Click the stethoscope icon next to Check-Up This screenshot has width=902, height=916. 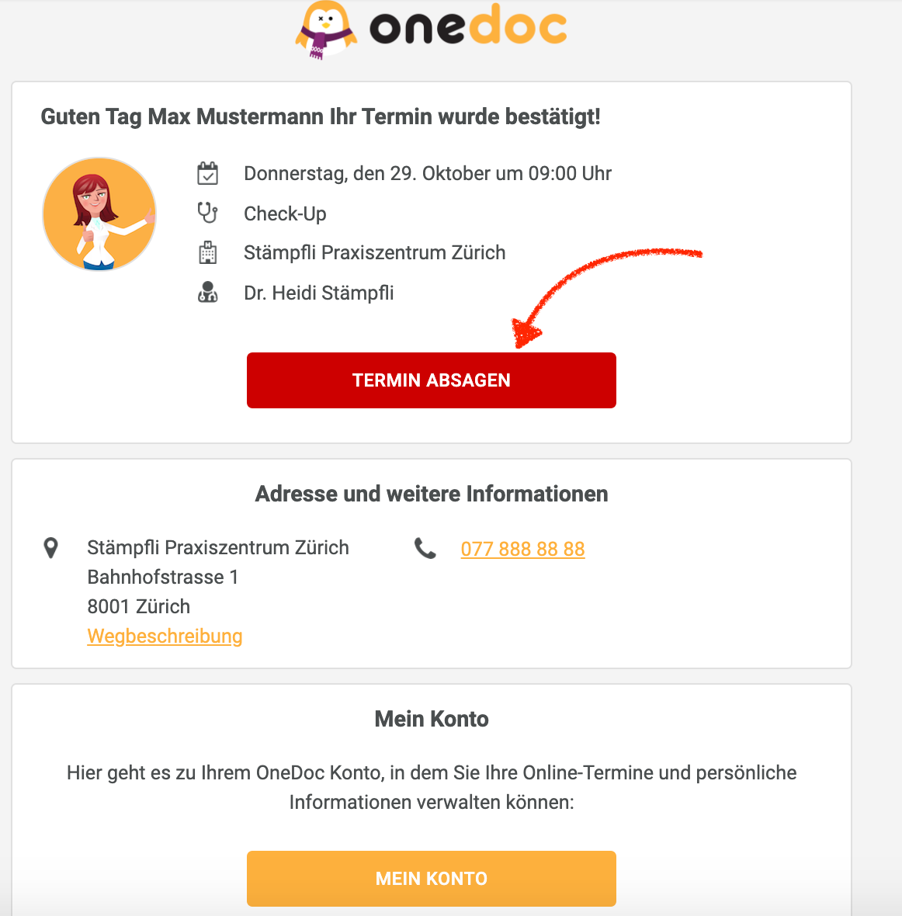click(207, 213)
